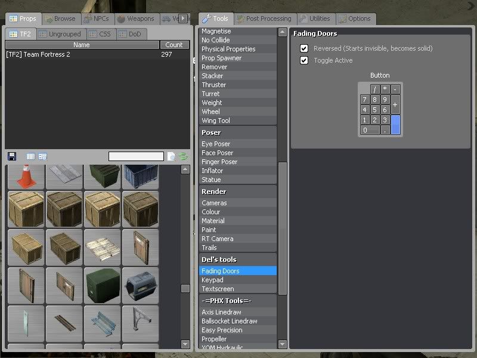Click props grid scroll down arrow
The height and width of the screenshot is (358, 477).
pos(185,344)
